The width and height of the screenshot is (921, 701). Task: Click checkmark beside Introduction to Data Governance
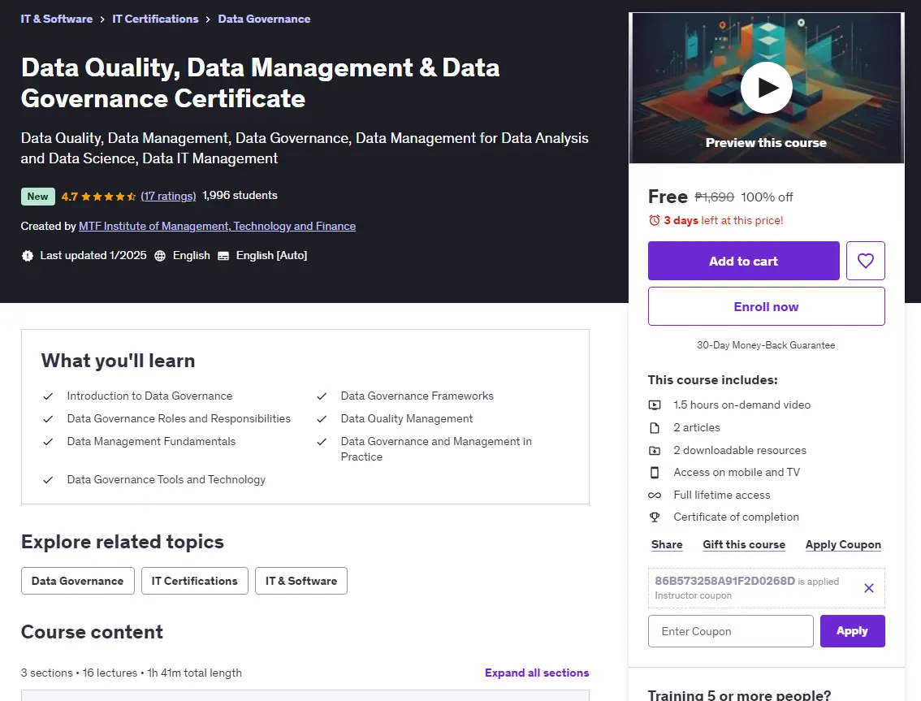[x=48, y=396]
